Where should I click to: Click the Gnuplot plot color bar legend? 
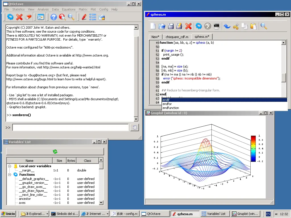pos(253,149)
